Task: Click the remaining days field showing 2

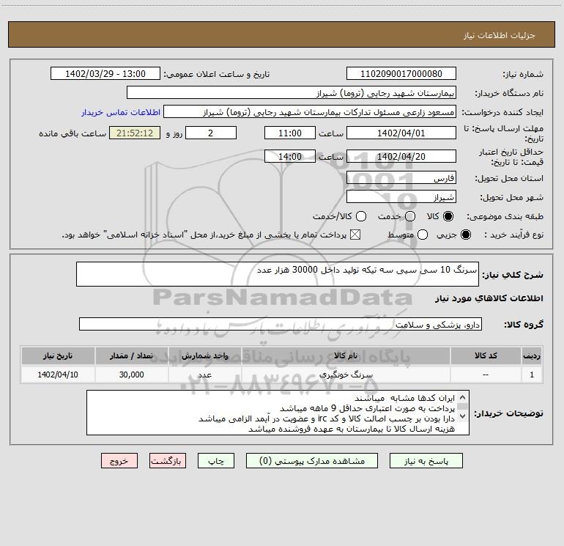Action: point(211,133)
